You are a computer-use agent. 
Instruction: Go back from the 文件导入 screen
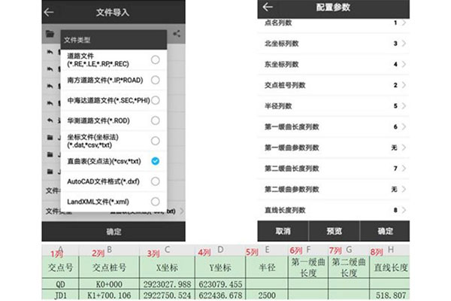pyautogui.click(x=50, y=13)
